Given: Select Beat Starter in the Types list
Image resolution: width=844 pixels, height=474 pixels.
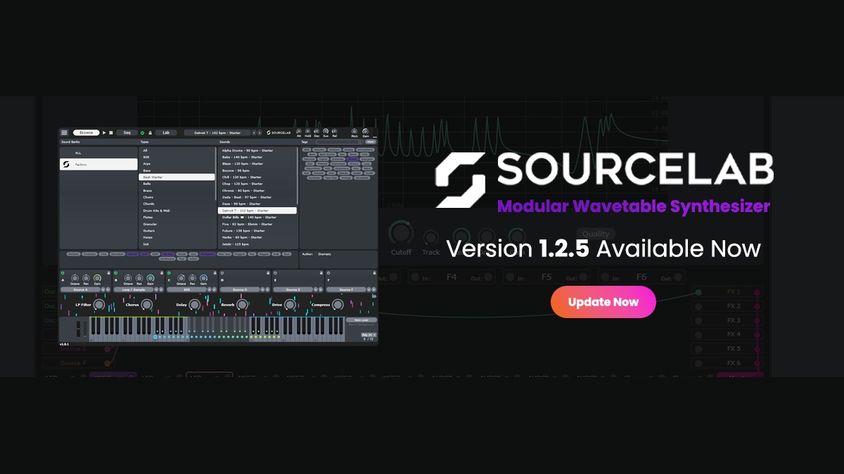Looking at the screenshot, I should (177, 177).
